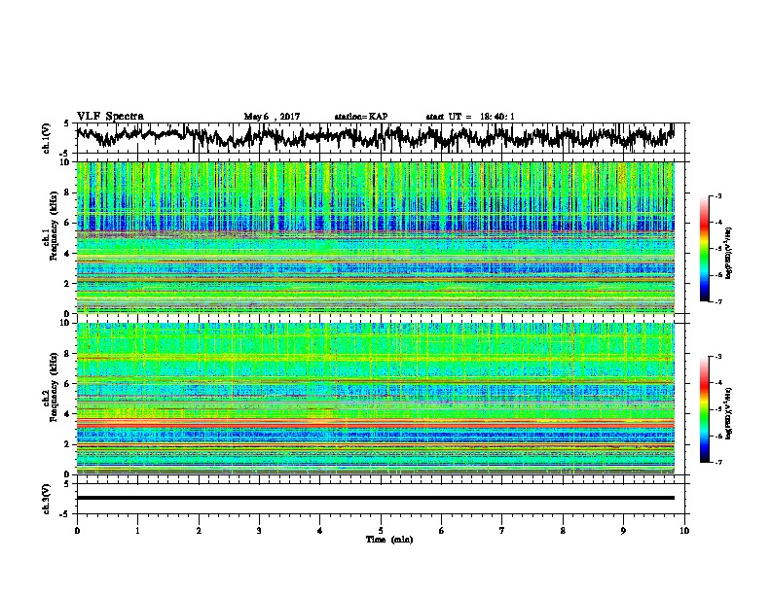Click the "3" time axis tick label
The height and width of the screenshot is (595, 771).
tap(259, 530)
